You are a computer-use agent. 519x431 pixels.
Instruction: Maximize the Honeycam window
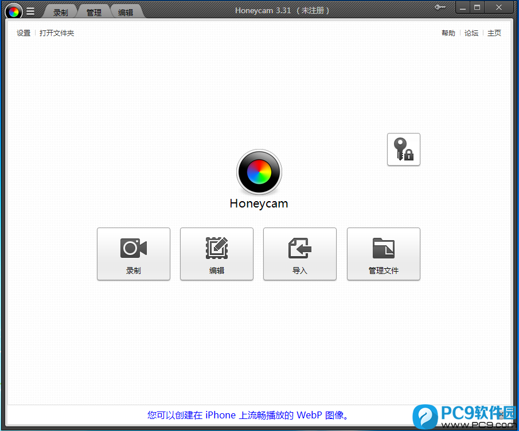(x=477, y=7)
